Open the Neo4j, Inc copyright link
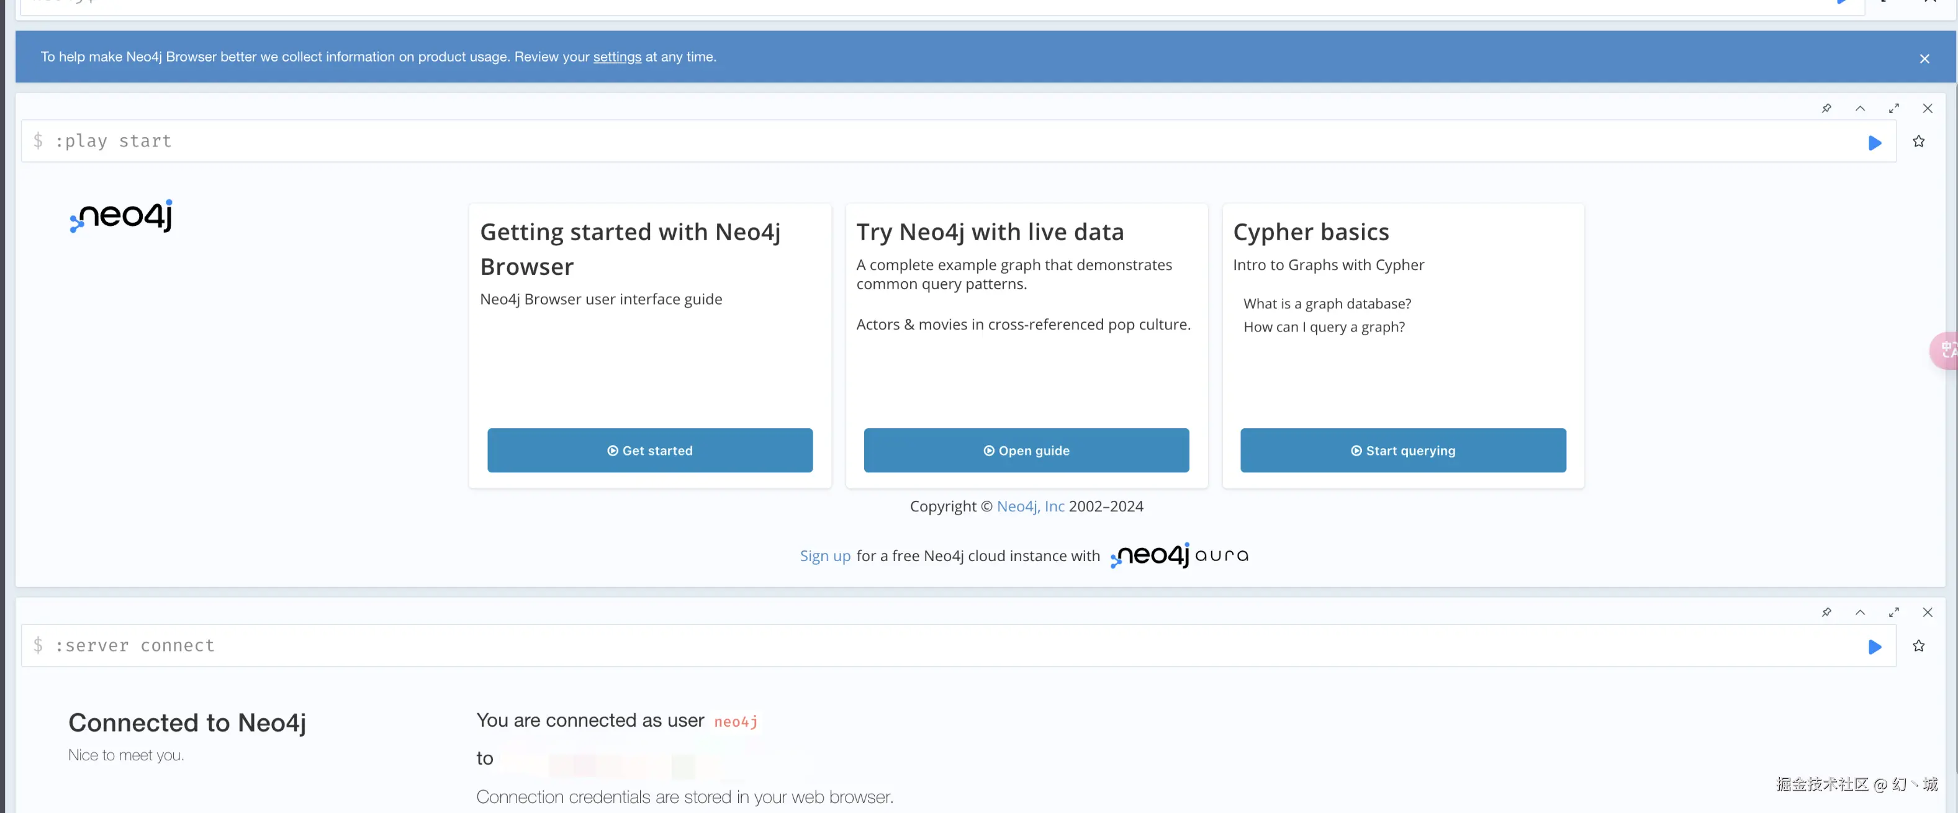Viewport: 1958px width, 813px height. 1030,507
